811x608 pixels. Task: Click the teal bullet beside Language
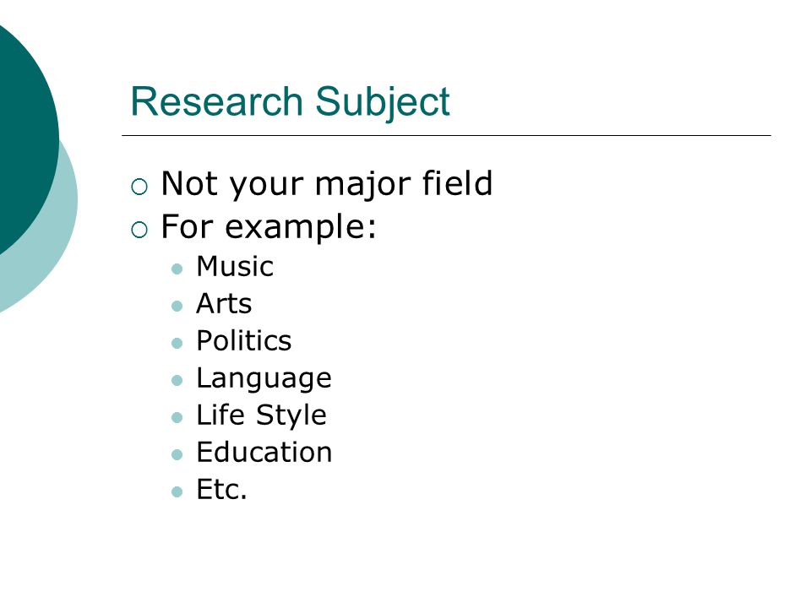pyautogui.click(x=177, y=381)
